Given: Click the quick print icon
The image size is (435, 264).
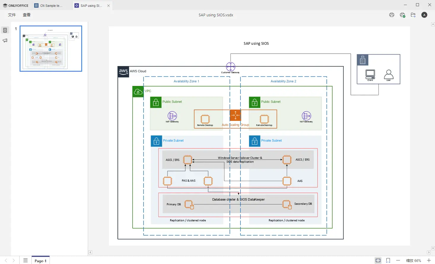Looking at the screenshot, I should pos(402,15).
